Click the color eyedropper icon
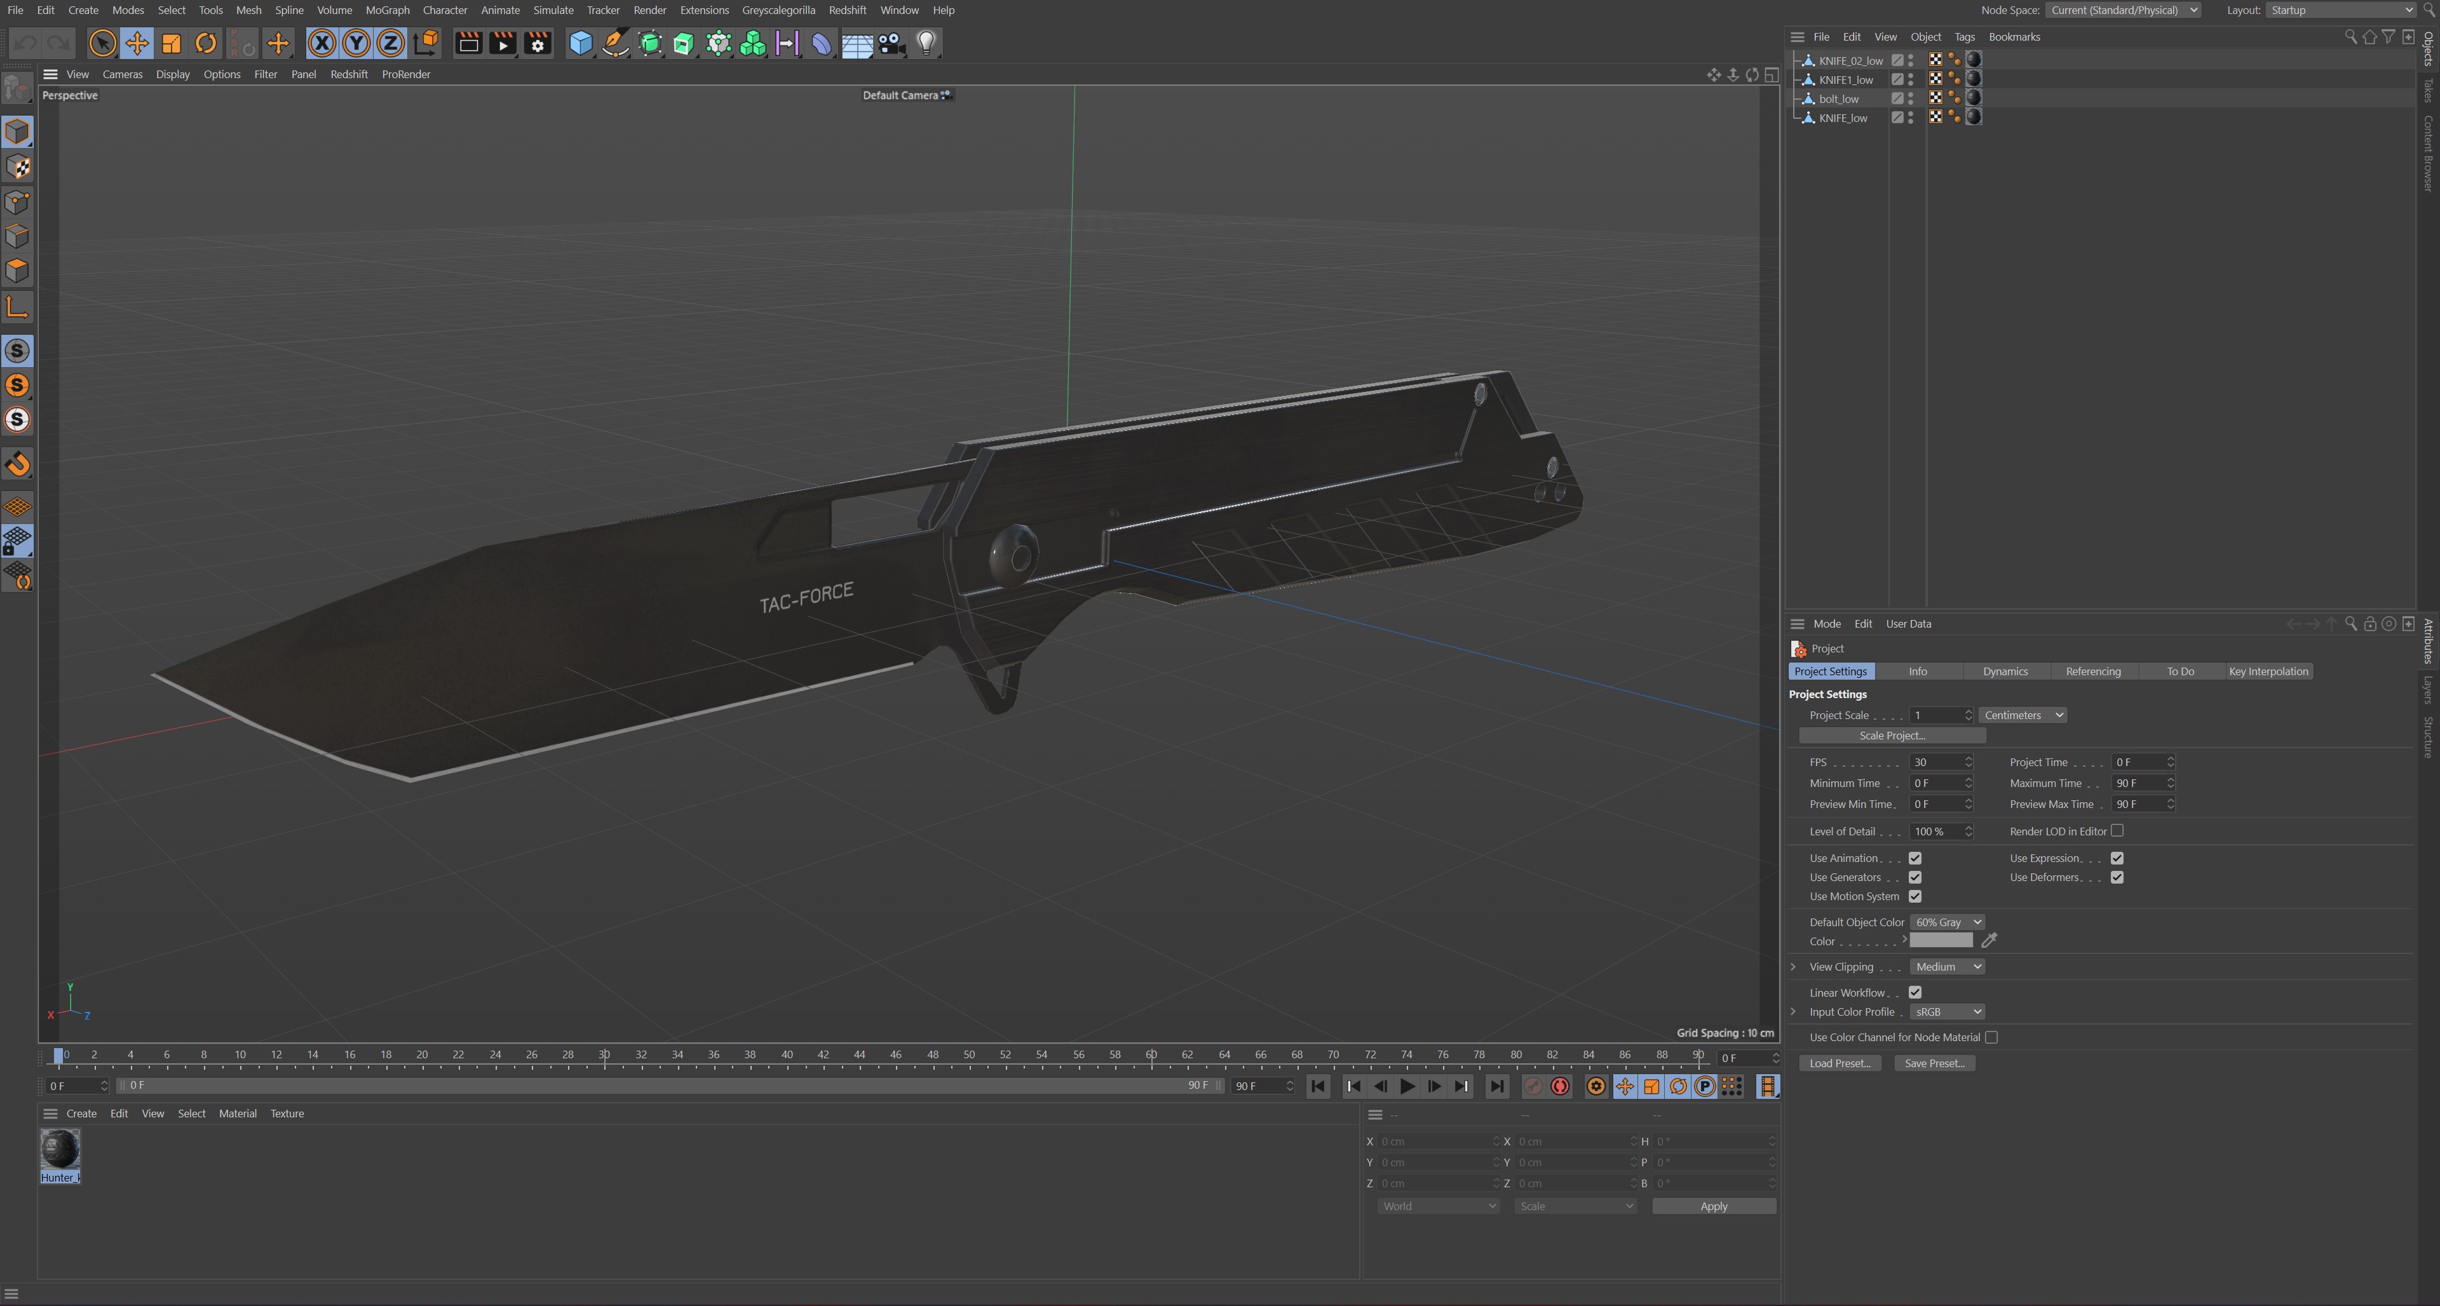 point(1989,940)
